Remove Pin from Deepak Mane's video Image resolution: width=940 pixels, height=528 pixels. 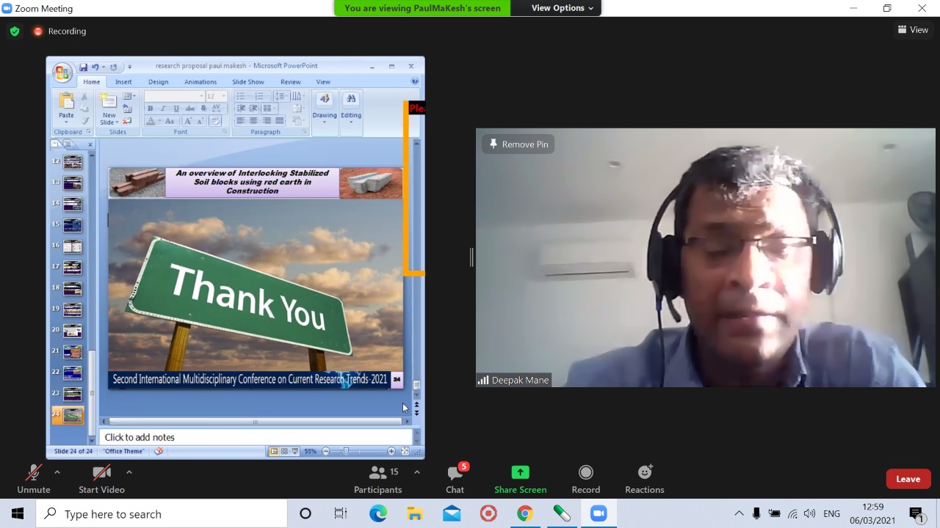(x=518, y=144)
